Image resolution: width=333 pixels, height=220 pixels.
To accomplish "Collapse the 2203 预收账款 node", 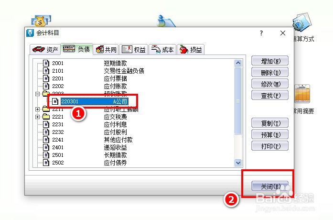I will point(37,94).
